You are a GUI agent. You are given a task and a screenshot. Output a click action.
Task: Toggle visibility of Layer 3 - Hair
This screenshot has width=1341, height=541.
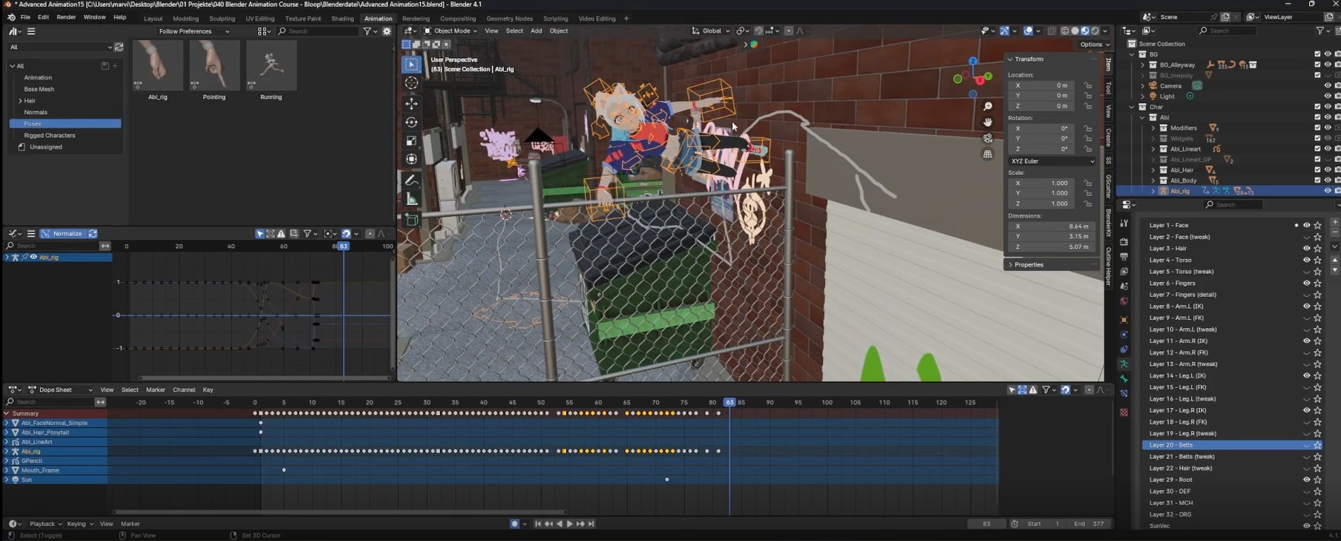click(1306, 249)
